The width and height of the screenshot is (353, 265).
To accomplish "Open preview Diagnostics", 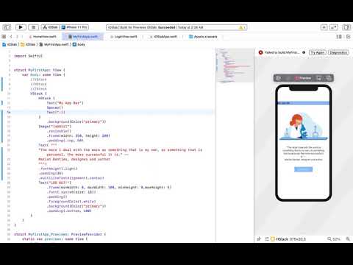I will 338,52.
